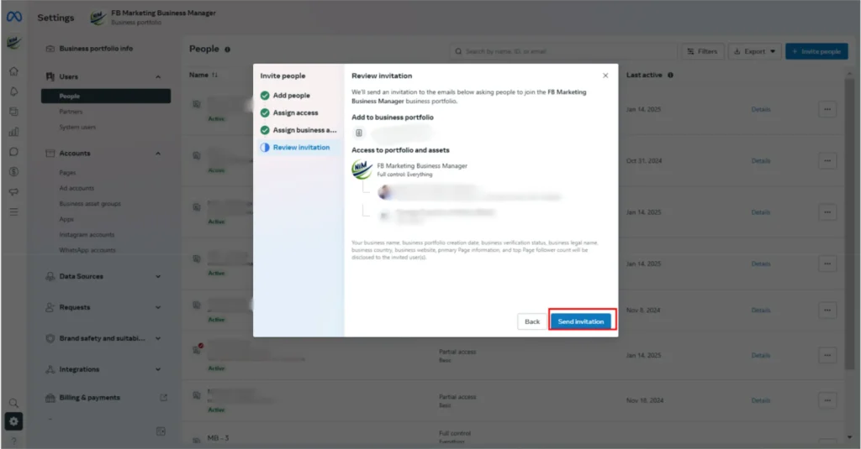Open the ads megaphone icon
Viewport: 861px width, 449px height.
pos(13,192)
